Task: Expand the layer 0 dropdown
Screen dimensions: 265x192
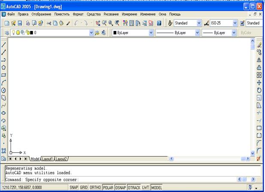Action: 91,33
